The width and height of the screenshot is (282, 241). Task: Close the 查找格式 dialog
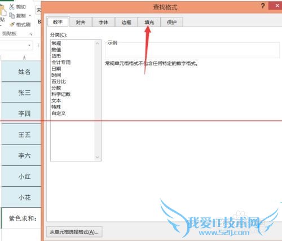pos(277,6)
